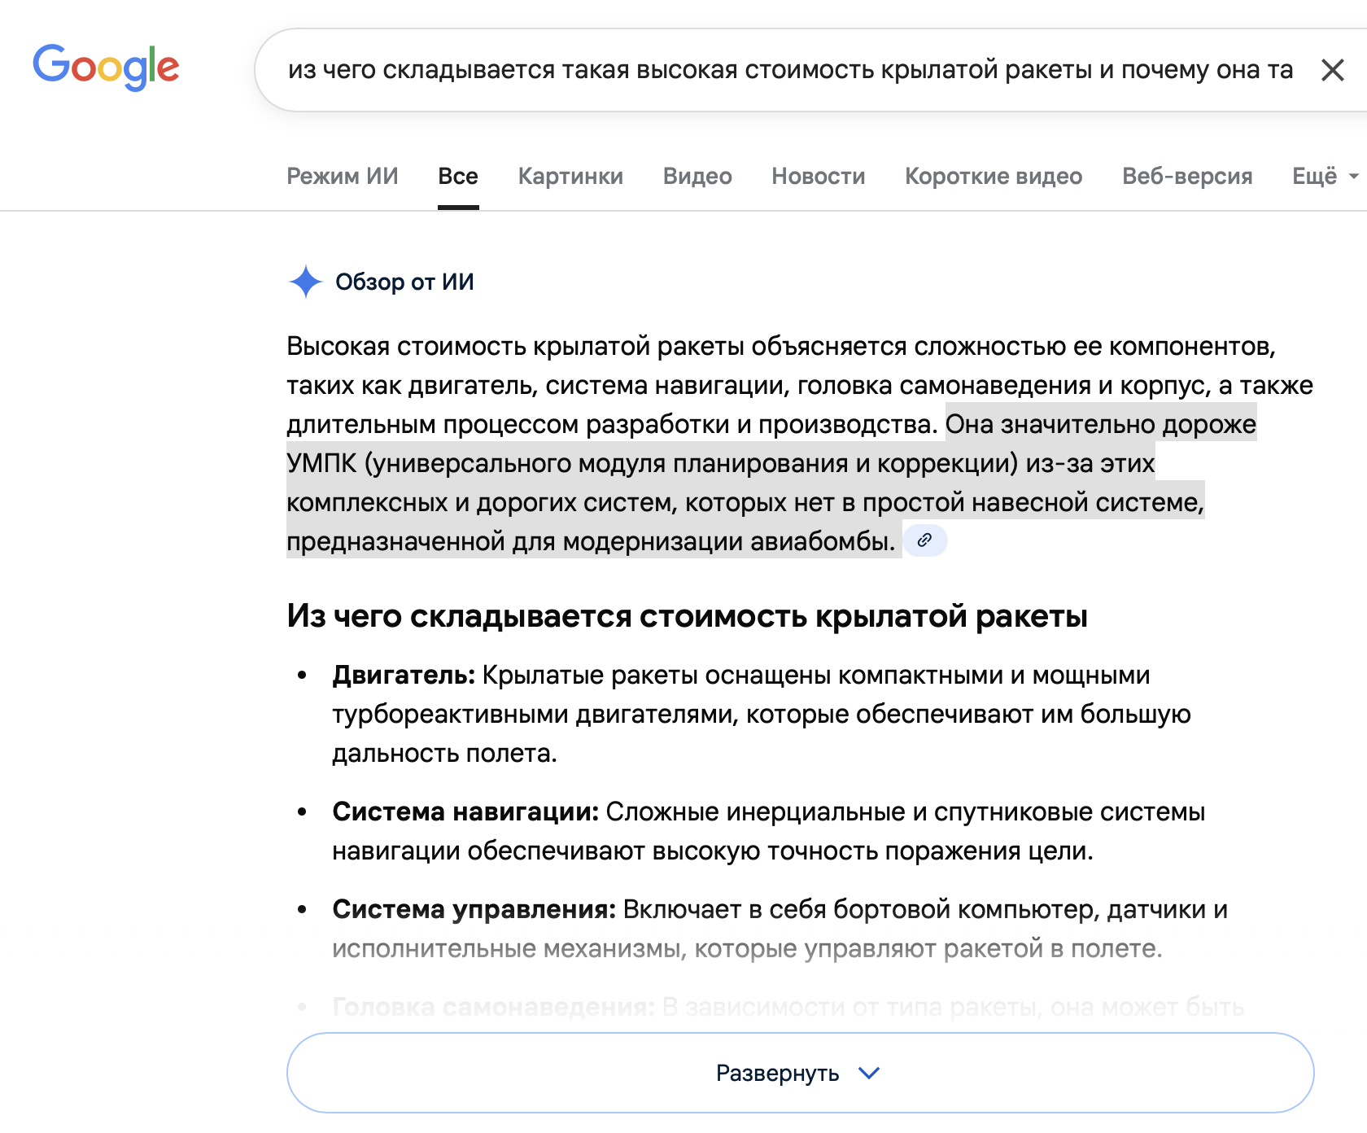The image size is (1367, 1133).
Task: Switch to the Видео tab
Action: (697, 176)
